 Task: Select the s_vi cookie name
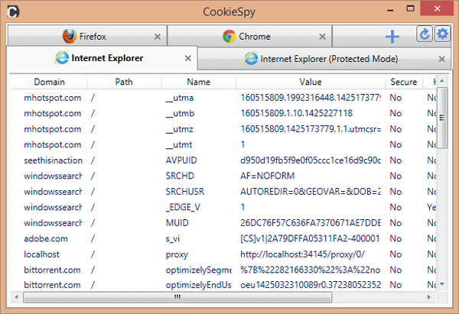pyautogui.click(x=172, y=239)
